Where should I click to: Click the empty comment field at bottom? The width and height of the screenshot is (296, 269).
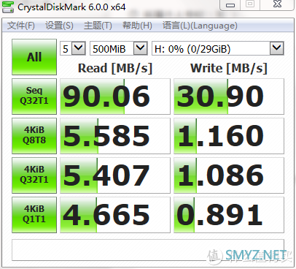tap(148, 250)
